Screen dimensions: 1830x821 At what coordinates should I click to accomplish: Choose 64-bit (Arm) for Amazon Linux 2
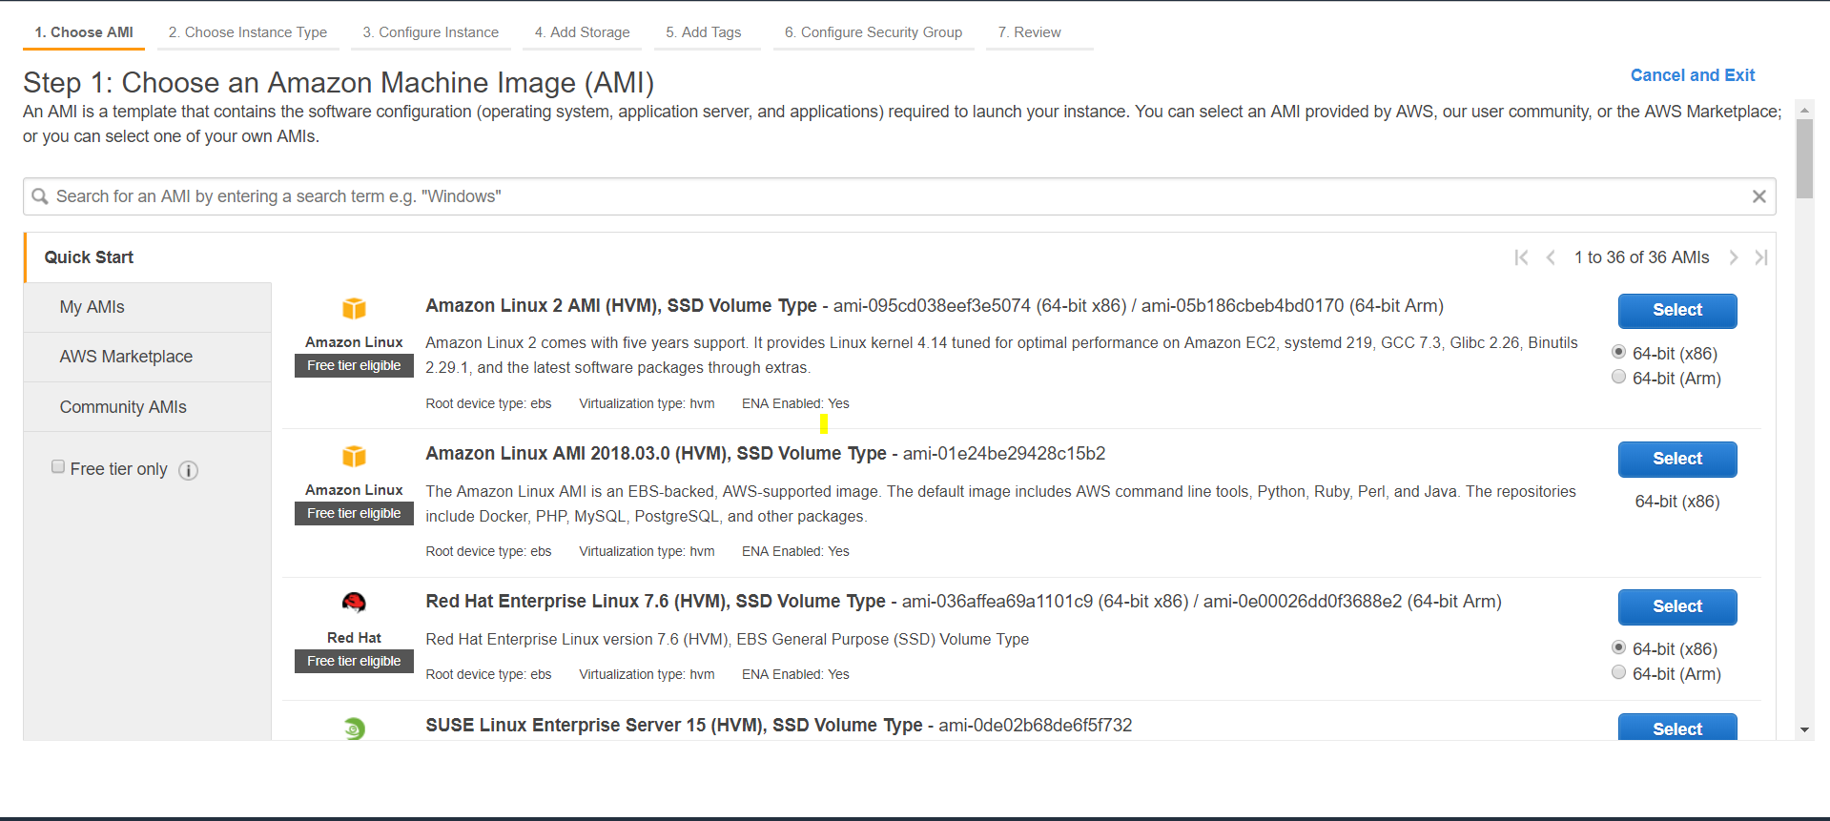[1618, 378]
